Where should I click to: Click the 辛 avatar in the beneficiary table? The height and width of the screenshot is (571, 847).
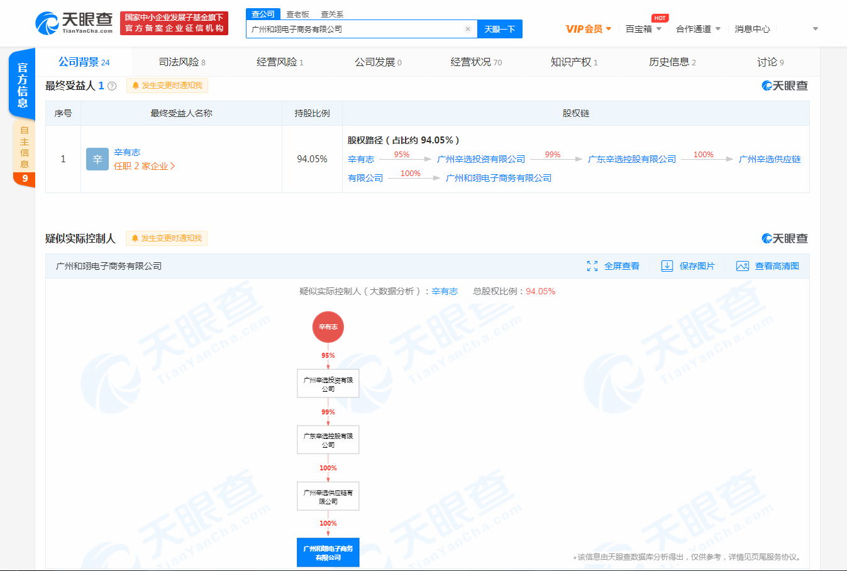[x=96, y=158]
